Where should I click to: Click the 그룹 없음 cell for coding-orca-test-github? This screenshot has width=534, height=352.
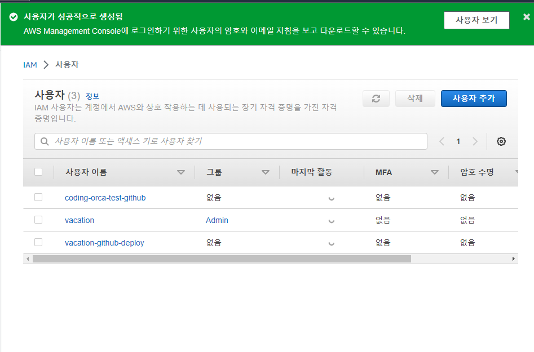click(x=214, y=198)
